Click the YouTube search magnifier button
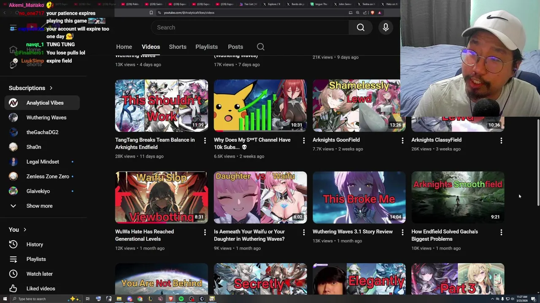Viewport: 540px width, 303px height. click(x=361, y=27)
